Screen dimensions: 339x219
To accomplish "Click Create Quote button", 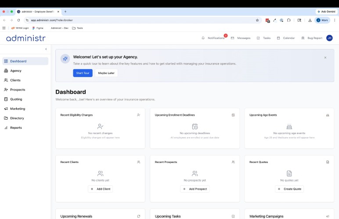I will pyautogui.click(x=289, y=189).
